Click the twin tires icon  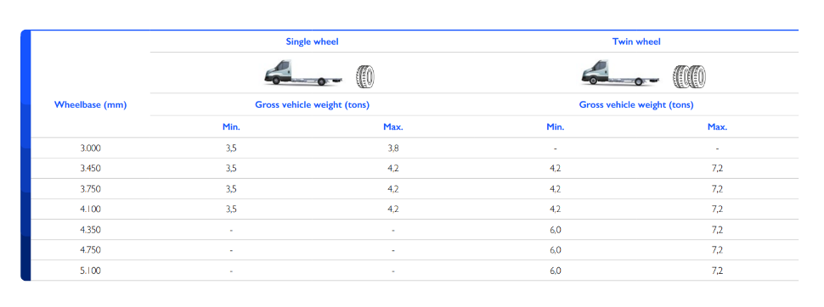tap(689, 76)
